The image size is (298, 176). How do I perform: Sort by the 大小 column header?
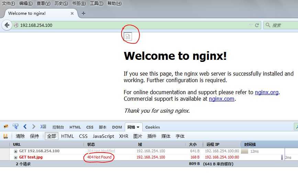(194, 144)
